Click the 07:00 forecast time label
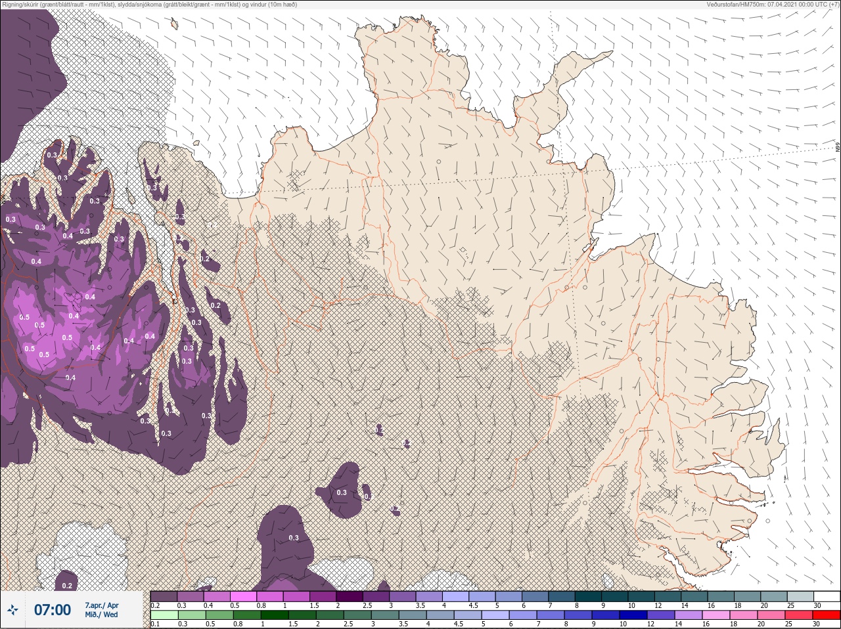 (53, 610)
